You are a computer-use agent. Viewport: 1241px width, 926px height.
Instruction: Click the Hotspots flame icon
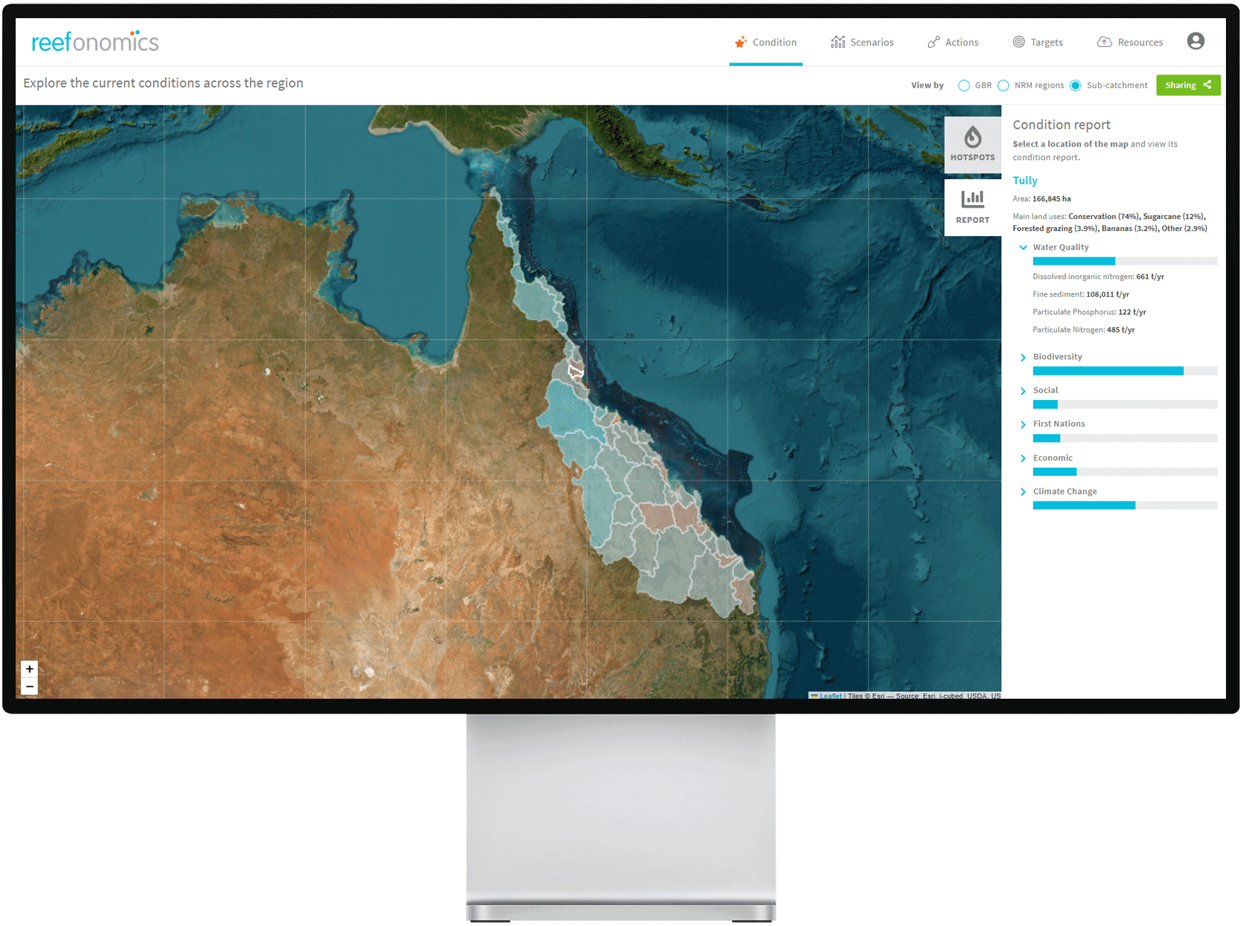click(972, 136)
